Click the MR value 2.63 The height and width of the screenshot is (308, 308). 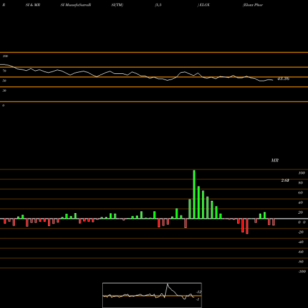coord(285,180)
